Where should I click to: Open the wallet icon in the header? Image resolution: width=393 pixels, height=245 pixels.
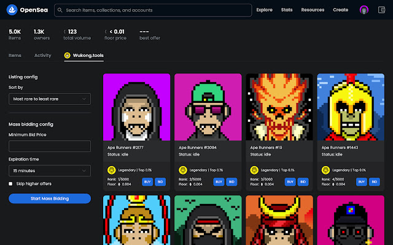pyautogui.click(x=381, y=10)
